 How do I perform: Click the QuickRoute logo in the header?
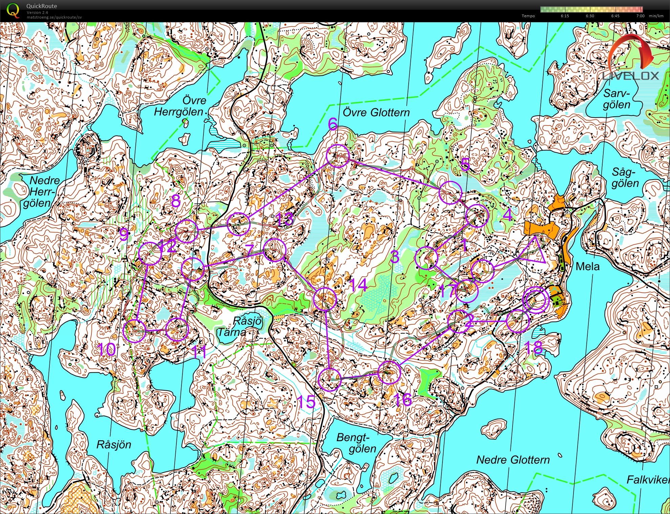coord(13,10)
